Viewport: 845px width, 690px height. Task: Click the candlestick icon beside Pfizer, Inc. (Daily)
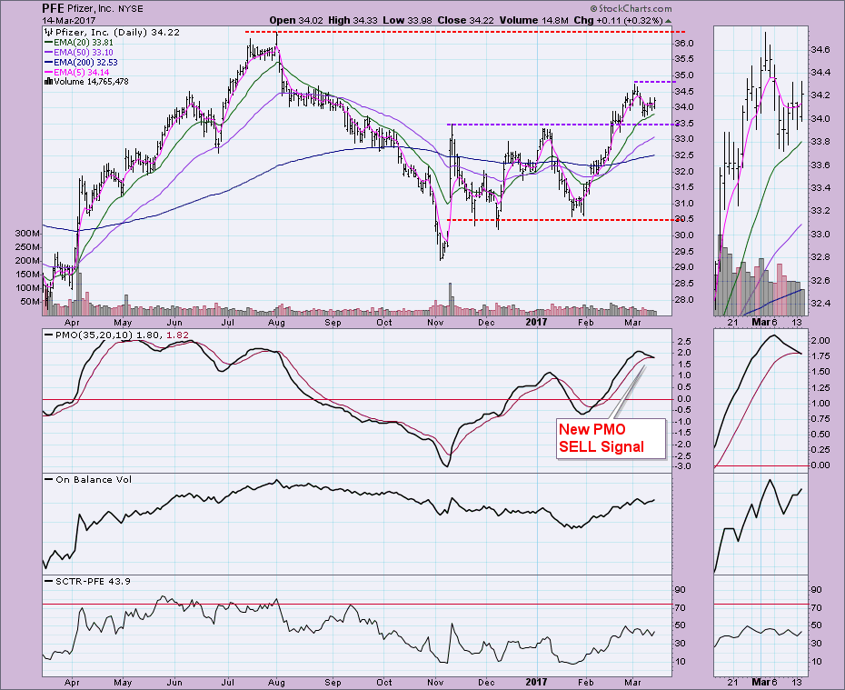48,33
